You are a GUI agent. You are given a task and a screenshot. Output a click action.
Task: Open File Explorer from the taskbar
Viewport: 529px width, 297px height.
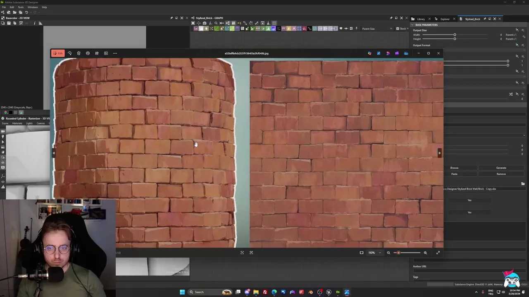pos(256,292)
